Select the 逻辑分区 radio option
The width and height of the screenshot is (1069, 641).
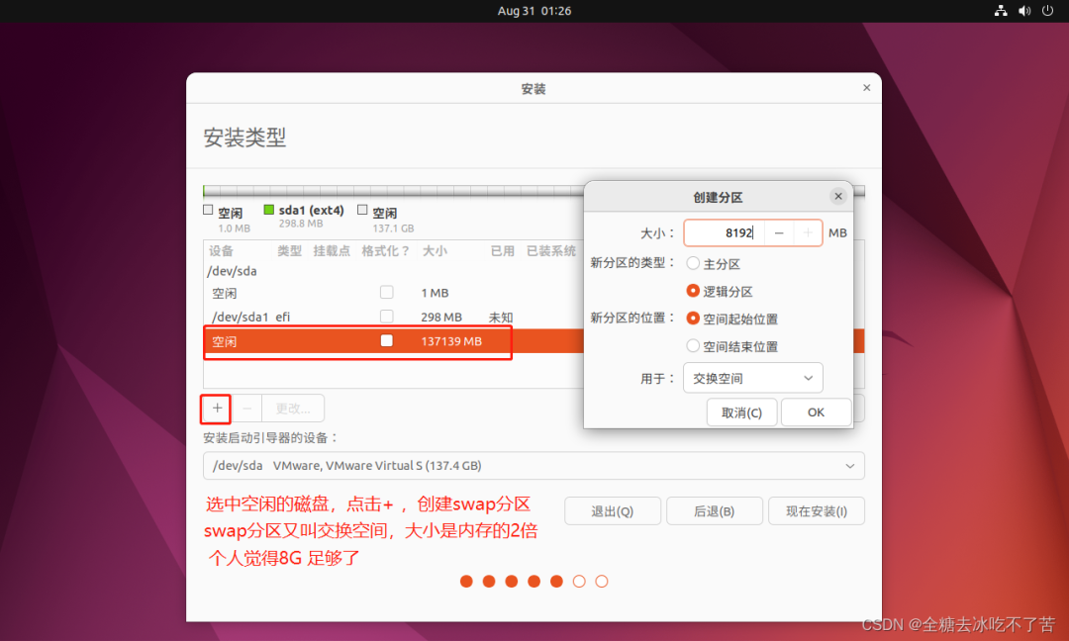(694, 292)
